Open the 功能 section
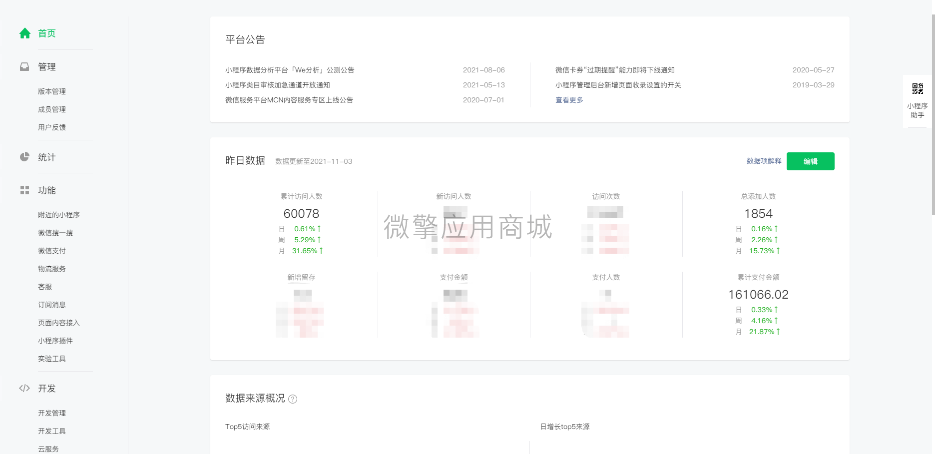The image size is (935, 454). tap(47, 190)
